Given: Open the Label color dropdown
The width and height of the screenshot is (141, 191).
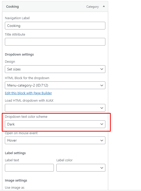Looking at the screenshot, I should click(x=81, y=168).
